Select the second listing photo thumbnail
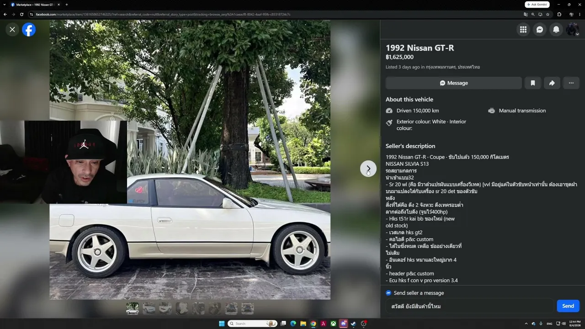Viewport: 585px width, 329px height. pos(149,308)
